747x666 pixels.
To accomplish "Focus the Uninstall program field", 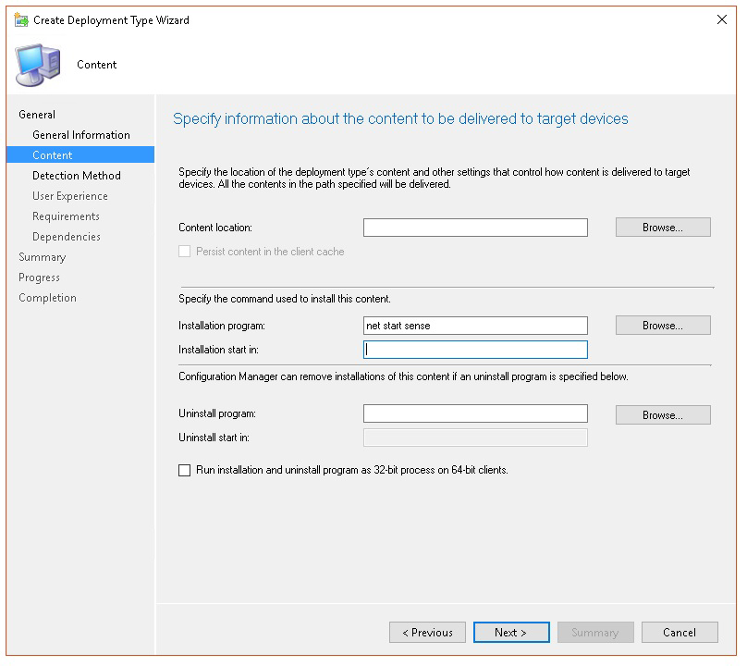I will (475, 413).
